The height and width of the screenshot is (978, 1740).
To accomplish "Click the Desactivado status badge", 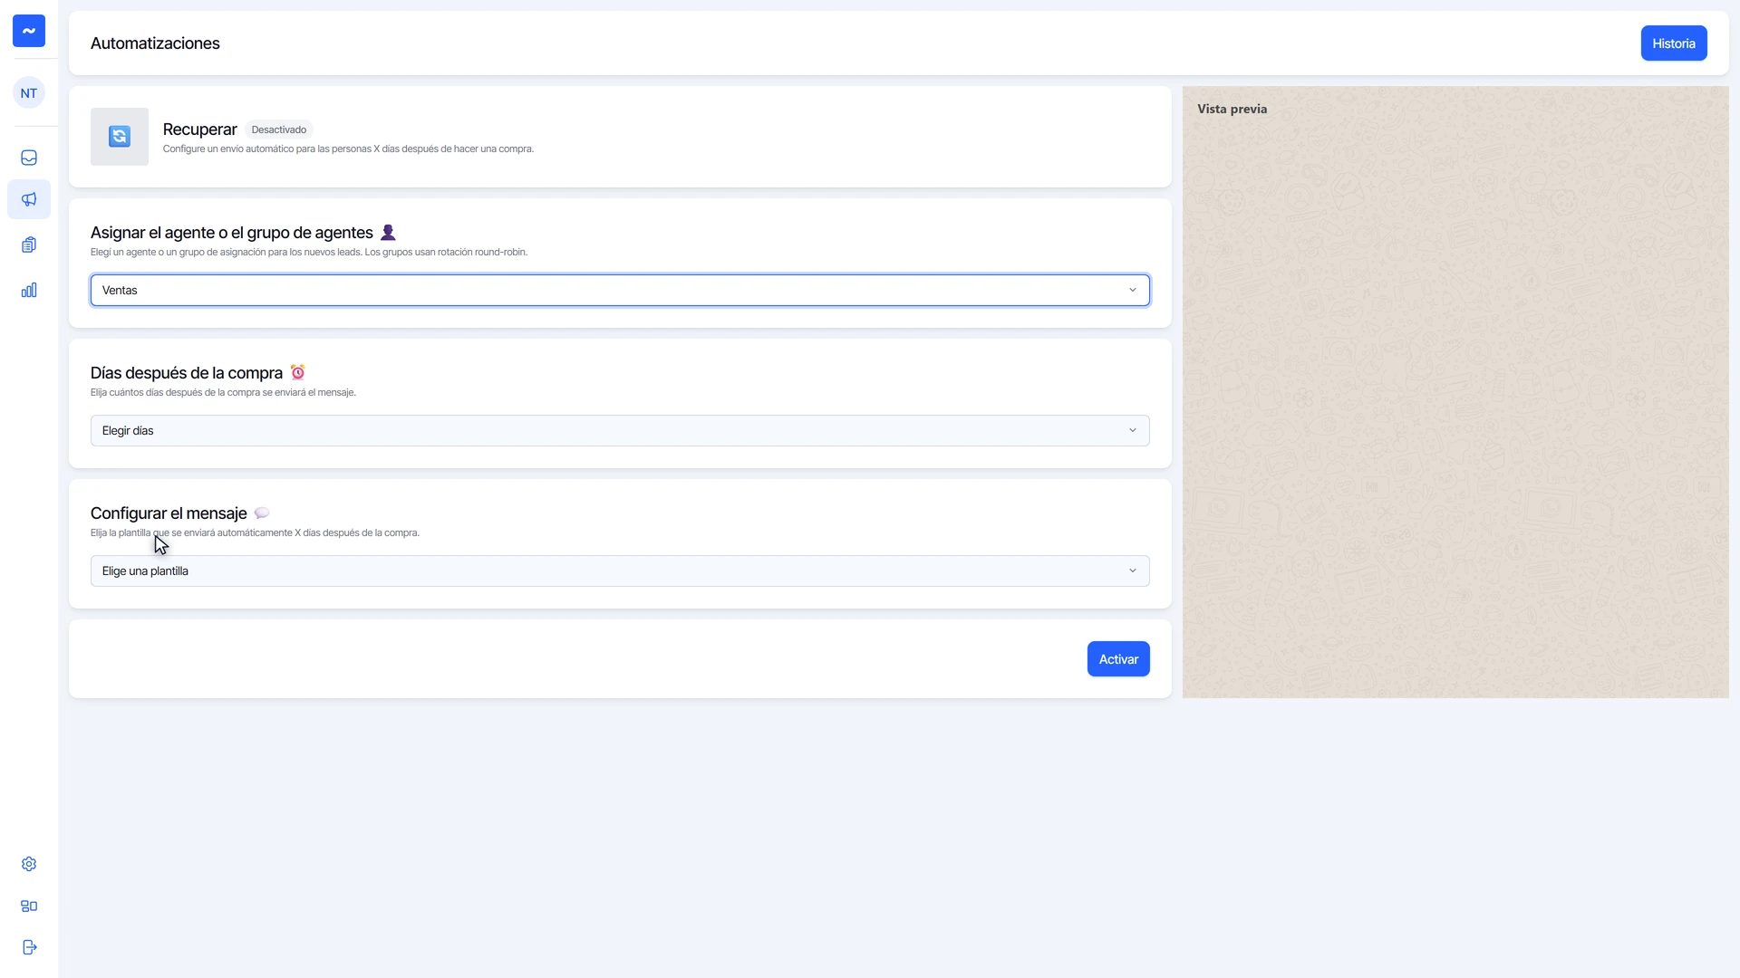I will click(x=279, y=129).
